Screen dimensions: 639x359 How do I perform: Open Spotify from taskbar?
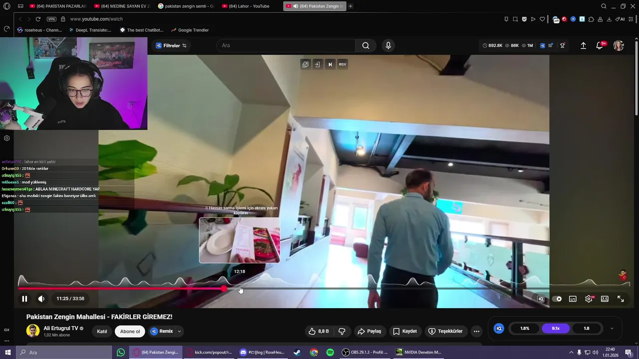tap(330, 353)
